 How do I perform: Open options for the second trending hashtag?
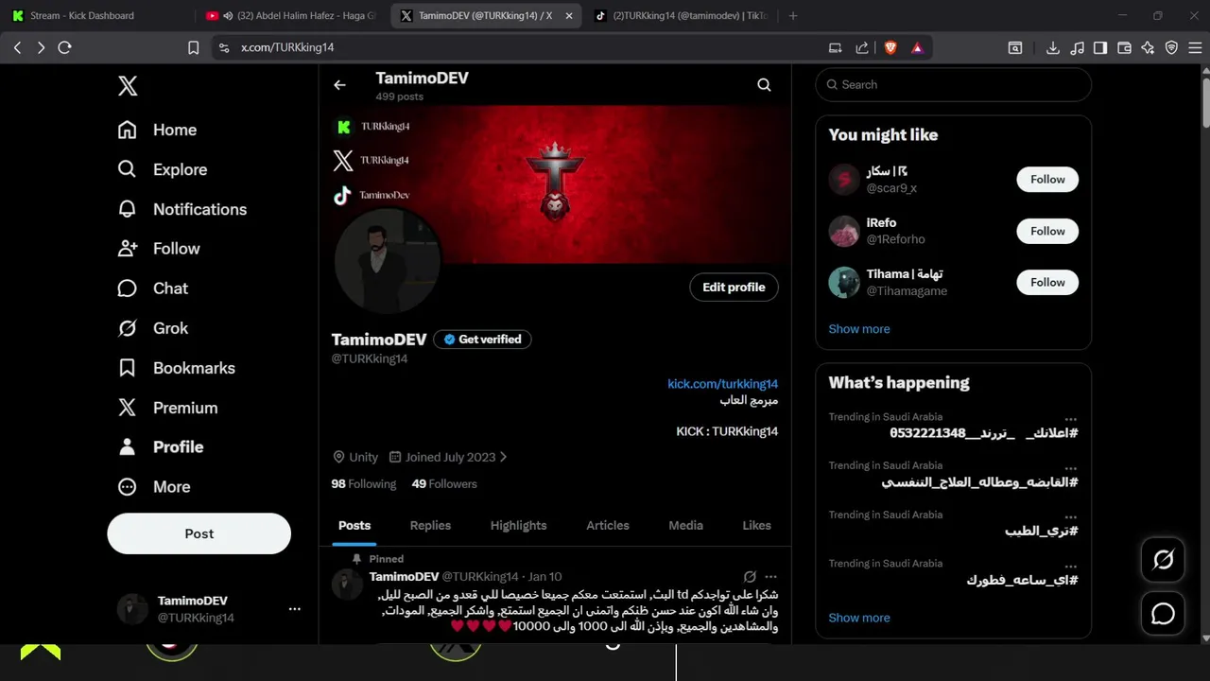click(x=1070, y=468)
